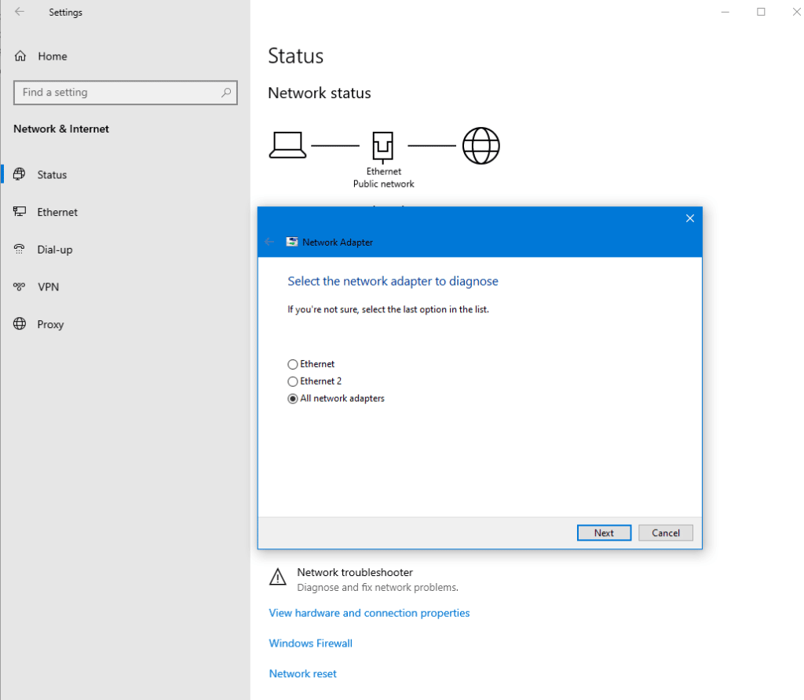Minimize the Settings window
804x700 pixels.
(x=725, y=12)
